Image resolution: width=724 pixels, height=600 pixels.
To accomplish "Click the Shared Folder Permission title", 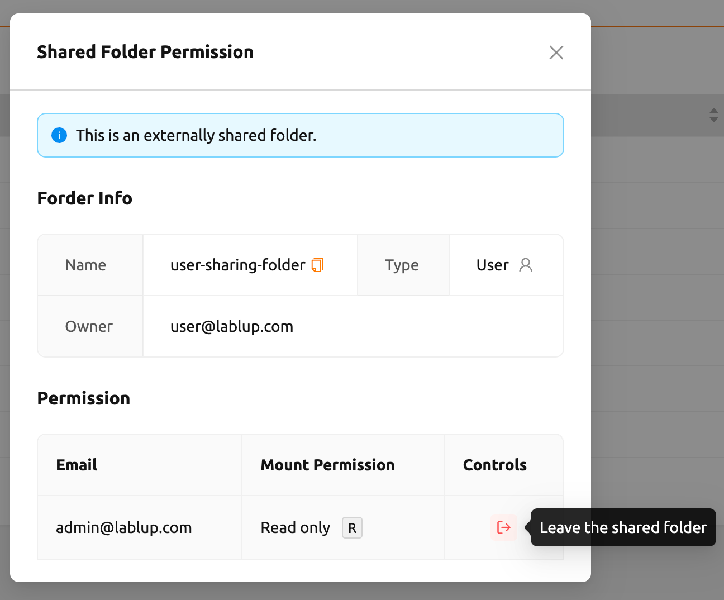I will pyautogui.click(x=145, y=52).
